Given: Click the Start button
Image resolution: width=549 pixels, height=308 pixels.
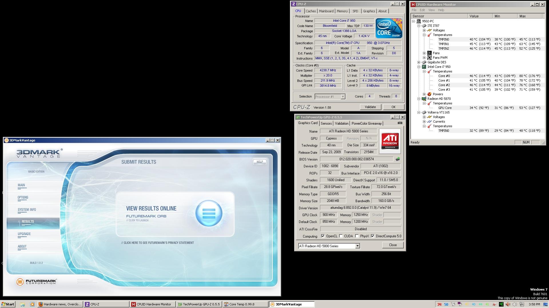Looking at the screenshot, I should click(8, 304).
